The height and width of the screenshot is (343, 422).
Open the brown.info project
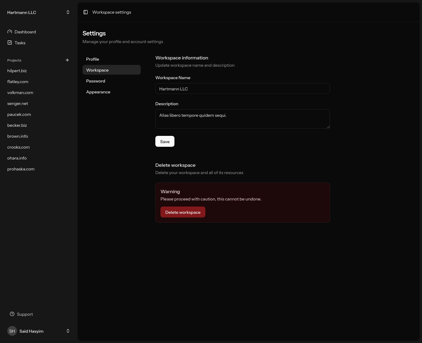(39, 136)
